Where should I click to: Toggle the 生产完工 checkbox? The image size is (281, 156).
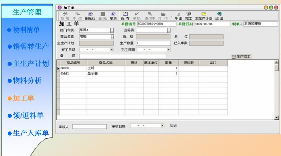click(234, 57)
